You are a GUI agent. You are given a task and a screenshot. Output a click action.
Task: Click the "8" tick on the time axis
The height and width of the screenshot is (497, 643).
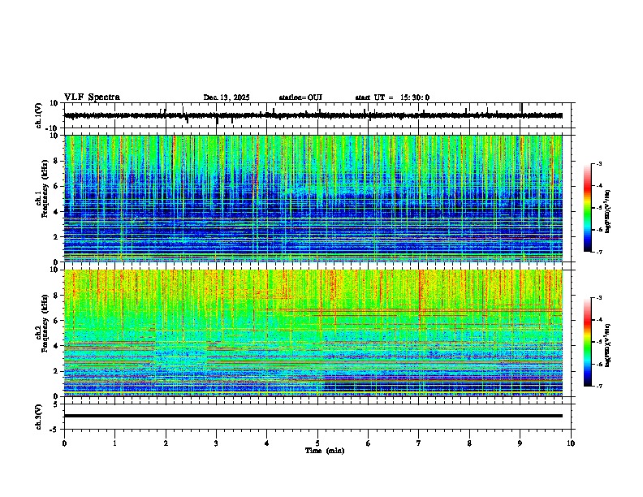click(x=469, y=443)
